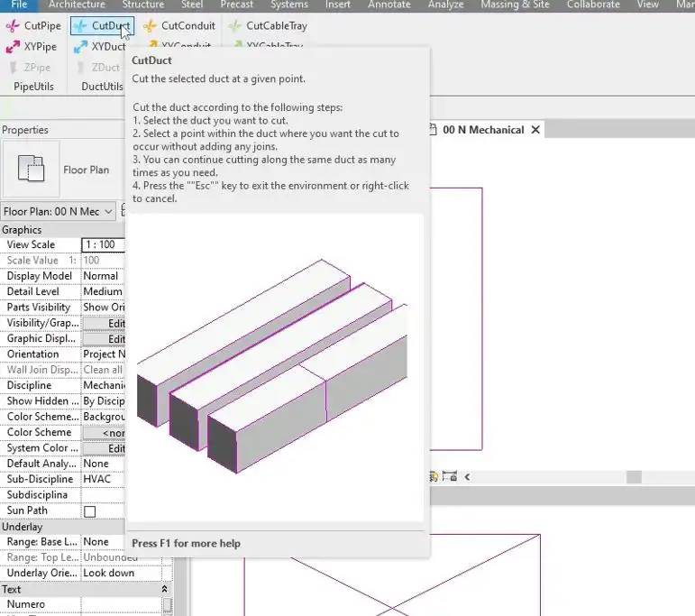
Task: Collapse the Text properties section
Action: click(x=164, y=589)
